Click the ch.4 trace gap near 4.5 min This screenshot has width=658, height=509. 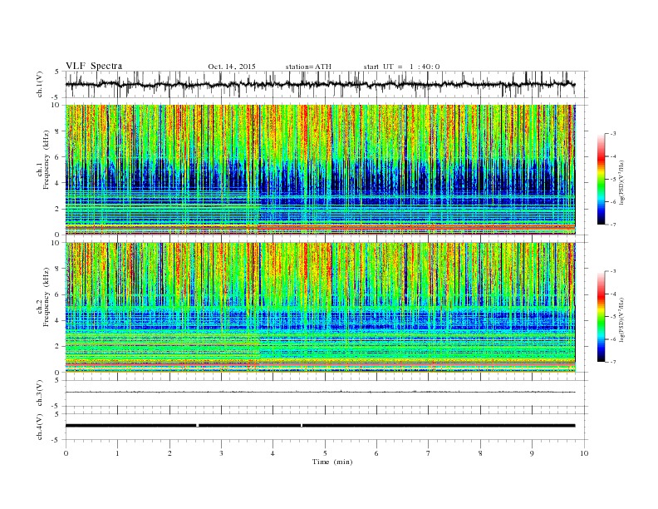click(302, 426)
